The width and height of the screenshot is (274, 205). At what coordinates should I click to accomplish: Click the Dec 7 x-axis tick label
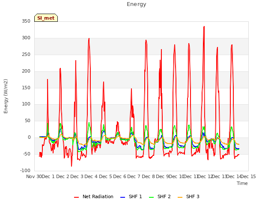coord(134,176)
